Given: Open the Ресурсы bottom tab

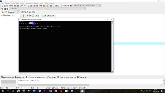Looking at the screenshot, I should (20, 77).
